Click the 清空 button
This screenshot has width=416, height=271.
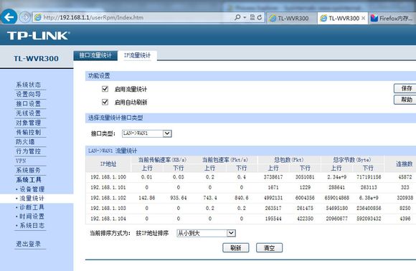point(269,248)
